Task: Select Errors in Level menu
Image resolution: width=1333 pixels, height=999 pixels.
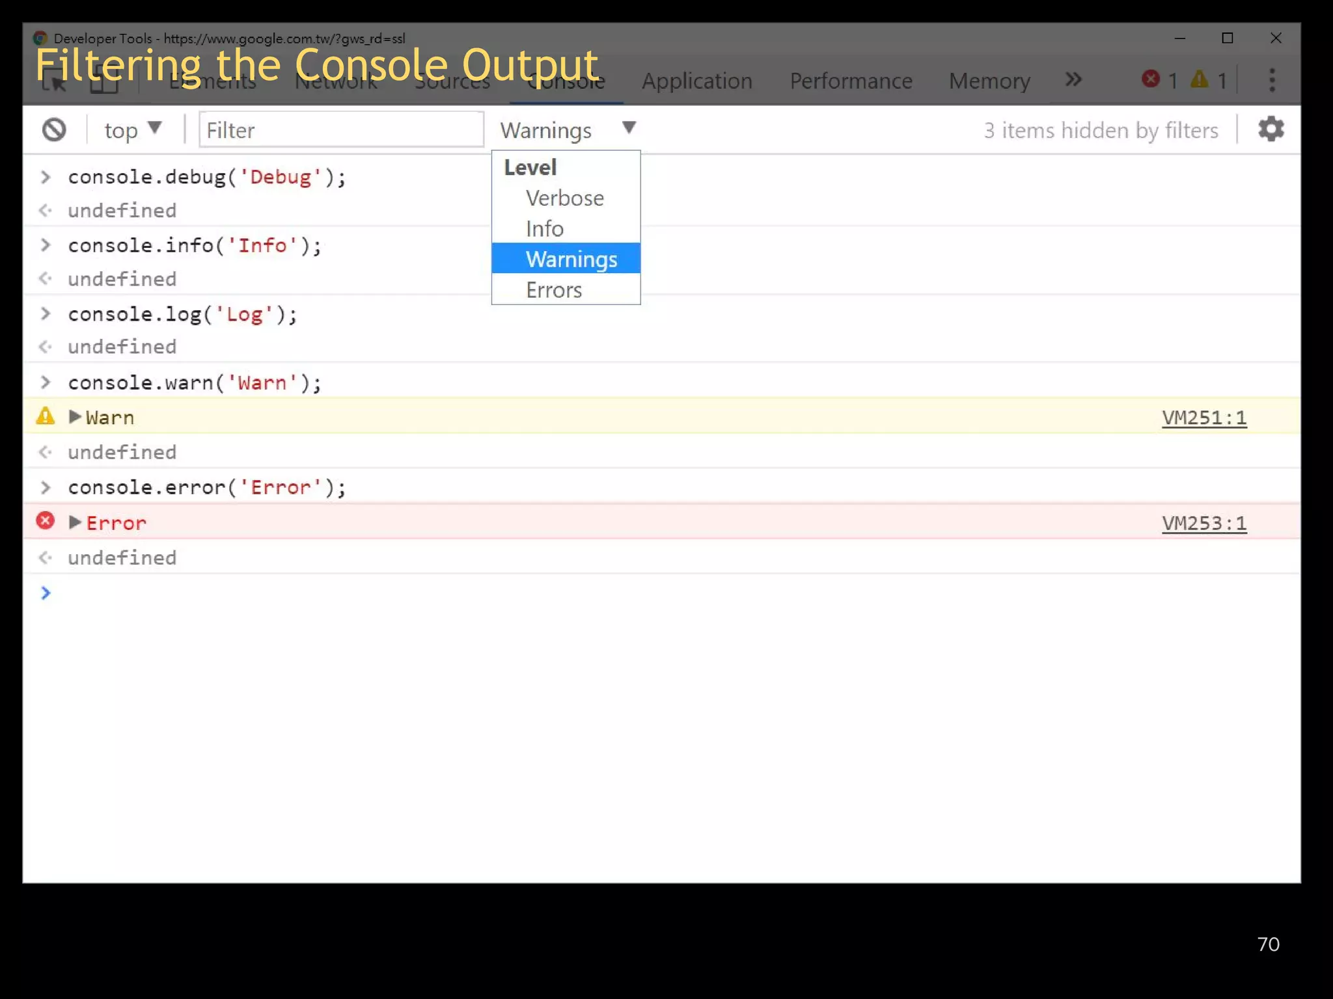Action: coord(566,289)
